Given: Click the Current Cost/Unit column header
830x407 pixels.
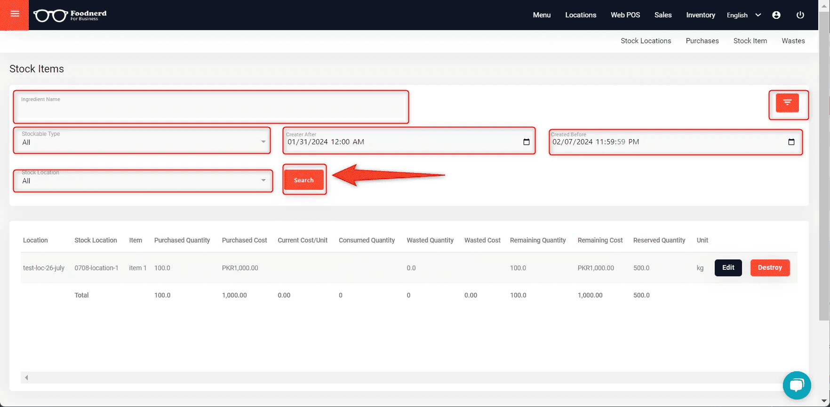Looking at the screenshot, I should pos(303,240).
